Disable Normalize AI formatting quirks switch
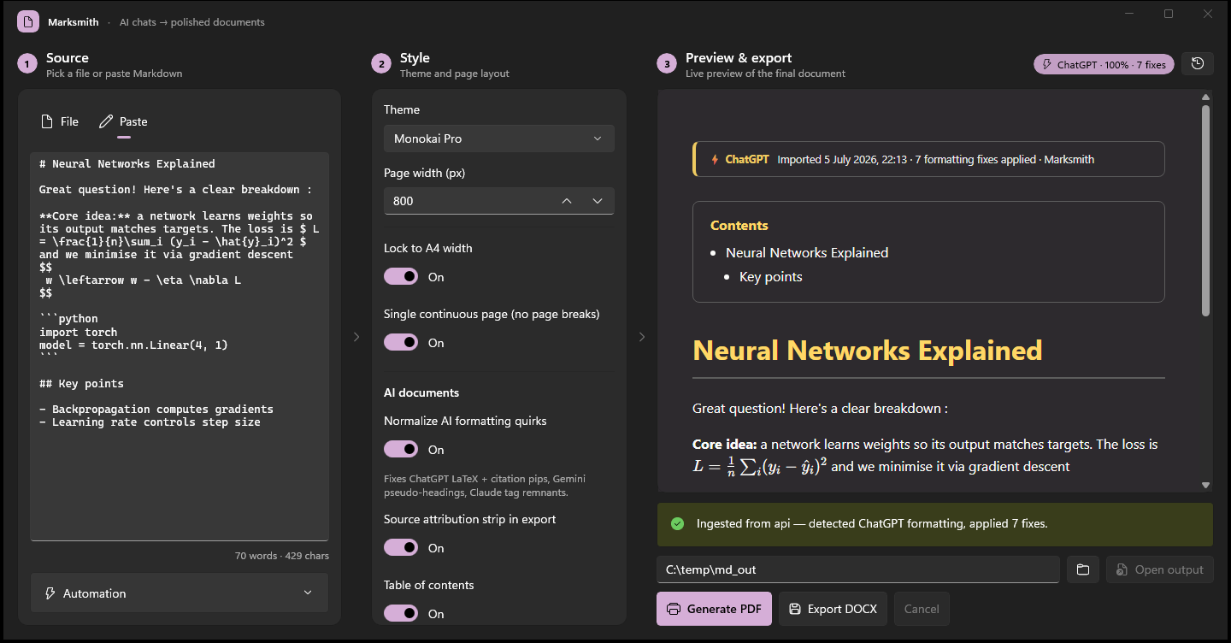Viewport: 1231px width, 643px height. tap(401, 449)
